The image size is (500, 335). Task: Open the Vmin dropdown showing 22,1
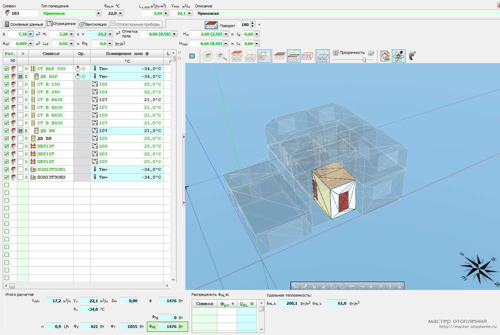click(190, 13)
